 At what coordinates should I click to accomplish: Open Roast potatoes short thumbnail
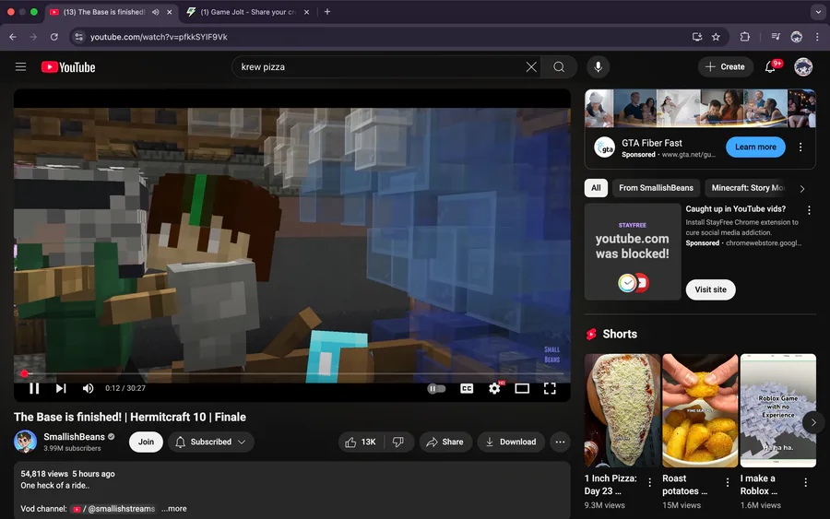pos(700,410)
